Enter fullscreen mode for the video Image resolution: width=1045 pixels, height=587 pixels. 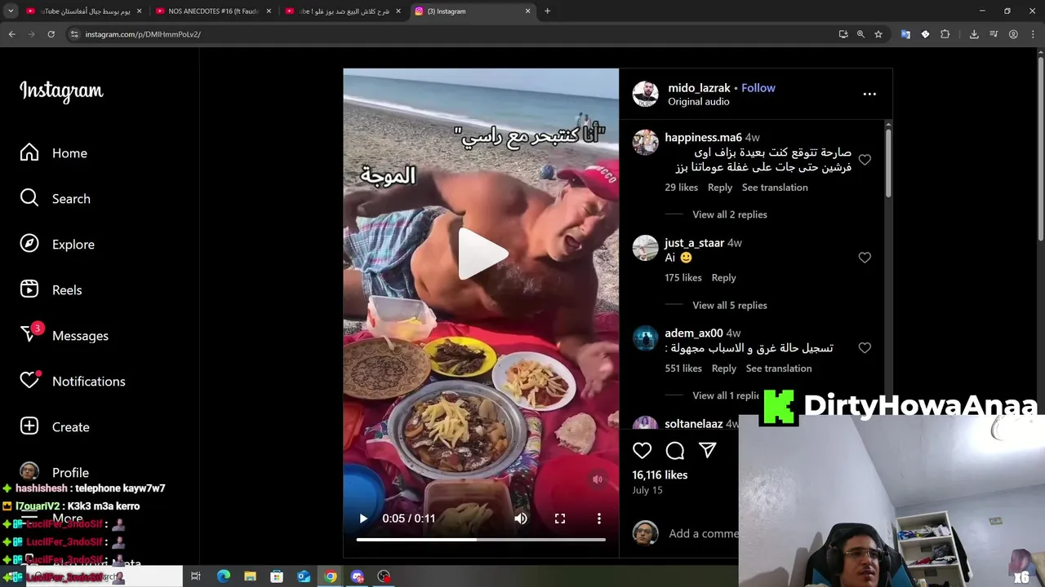(560, 519)
